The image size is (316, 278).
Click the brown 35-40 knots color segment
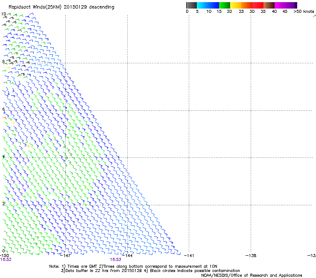pos(269,5)
